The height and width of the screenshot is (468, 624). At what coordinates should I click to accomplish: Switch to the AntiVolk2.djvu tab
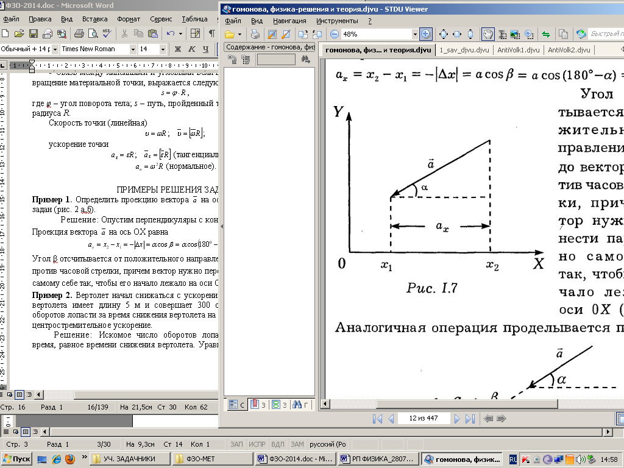569,50
